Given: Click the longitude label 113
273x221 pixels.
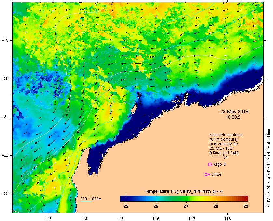Looking at the screenshot, I should coord(48,219).
